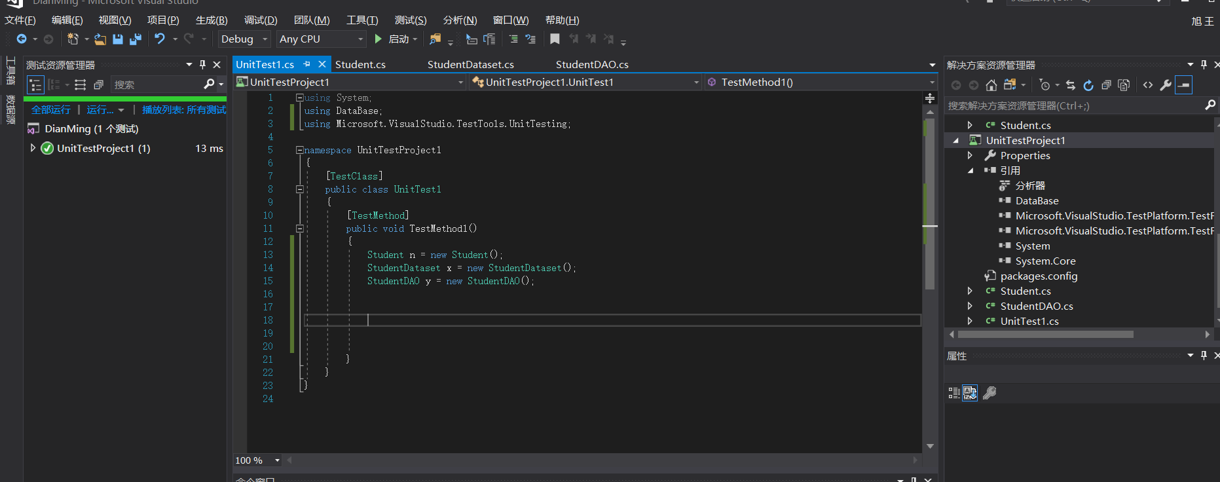Pin the Properties panel

1204,356
